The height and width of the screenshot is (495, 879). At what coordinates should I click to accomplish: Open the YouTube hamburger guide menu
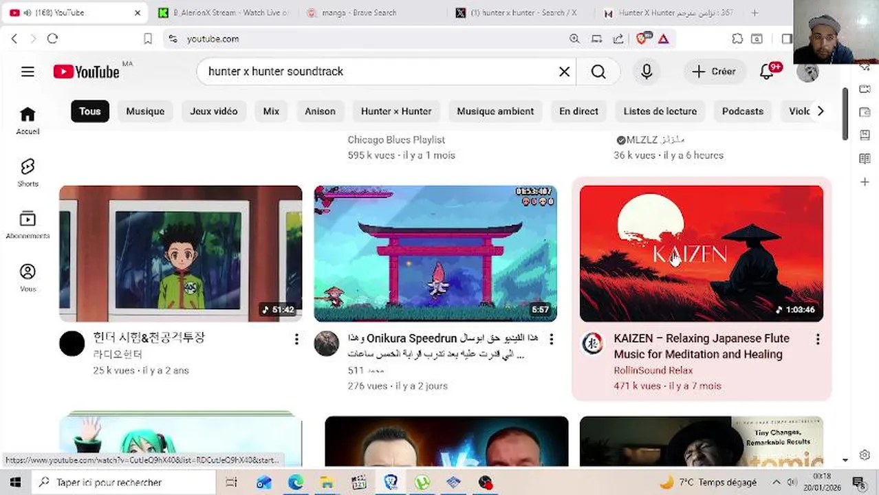(28, 71)
